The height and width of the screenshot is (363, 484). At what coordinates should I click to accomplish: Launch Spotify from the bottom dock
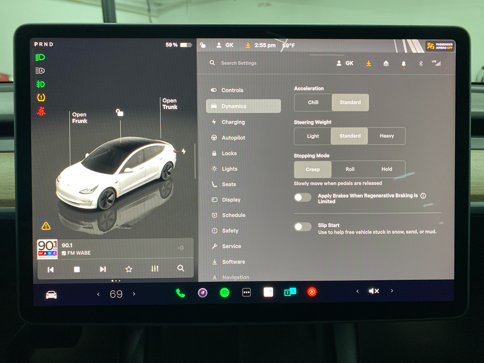coord(225,292)
